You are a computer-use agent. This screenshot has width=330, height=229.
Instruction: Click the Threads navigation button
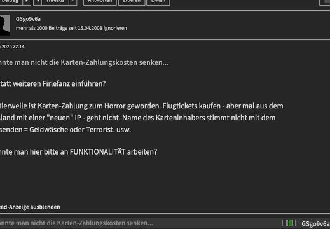(55, 1)
